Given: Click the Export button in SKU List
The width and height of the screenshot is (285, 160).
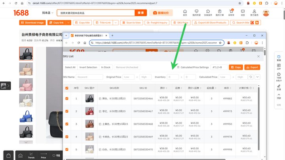Looking at the screenshot, I should (252, 67).
